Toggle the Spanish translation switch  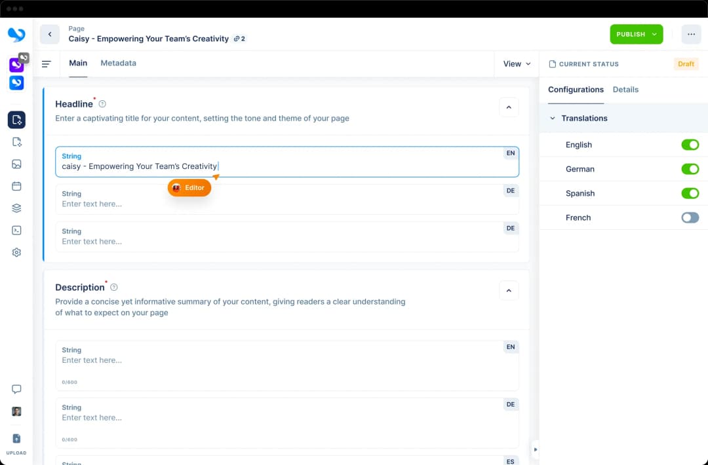pos(690,193)
